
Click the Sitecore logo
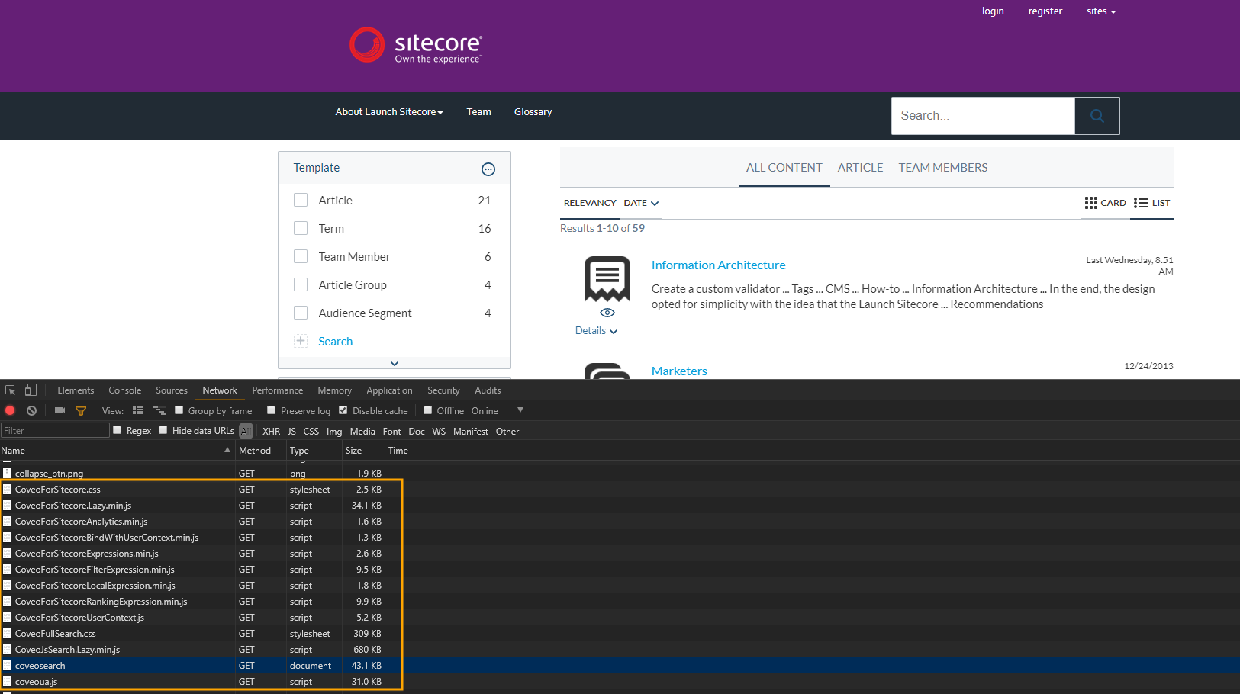pos(416,45)
